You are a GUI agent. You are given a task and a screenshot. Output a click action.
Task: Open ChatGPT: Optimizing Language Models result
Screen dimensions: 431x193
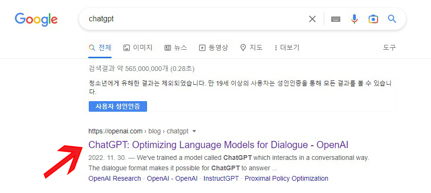(x=218, y=145)
